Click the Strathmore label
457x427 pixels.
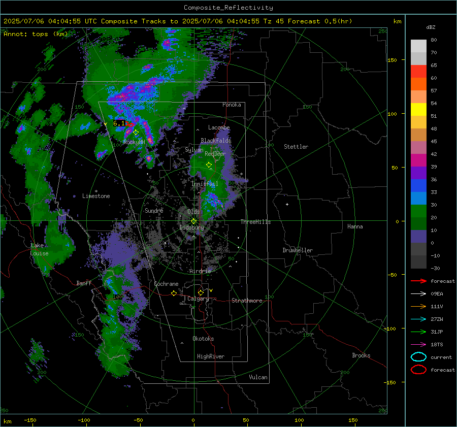click(x=247, y=301)
